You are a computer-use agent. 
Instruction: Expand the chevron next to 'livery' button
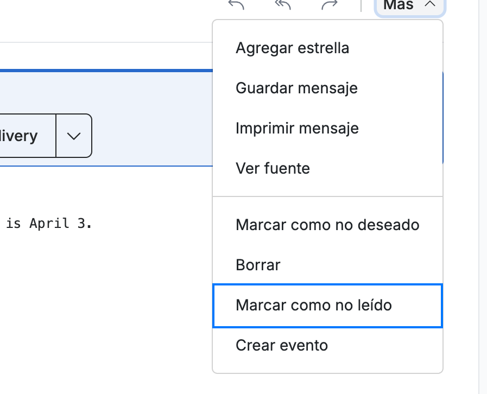click(x=74, y=136)
